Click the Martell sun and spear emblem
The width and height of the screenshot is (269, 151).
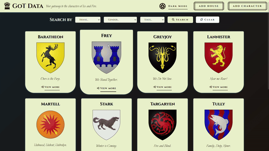point(50,124)
